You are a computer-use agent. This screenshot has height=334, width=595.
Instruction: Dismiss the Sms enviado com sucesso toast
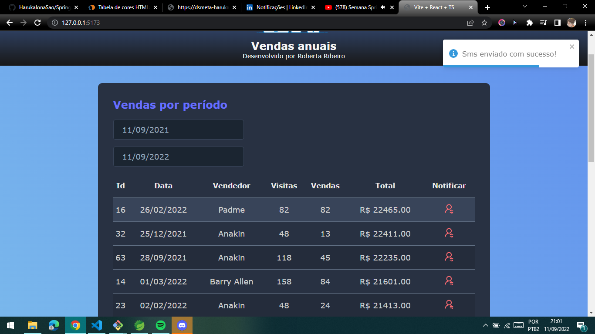pyautogui.click(x=572, y=47)
